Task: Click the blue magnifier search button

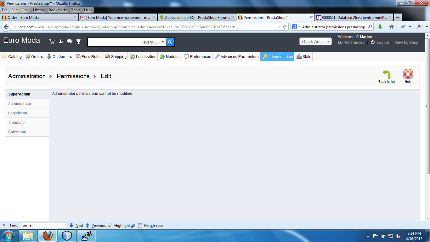Action: click(x=170, y=42)
